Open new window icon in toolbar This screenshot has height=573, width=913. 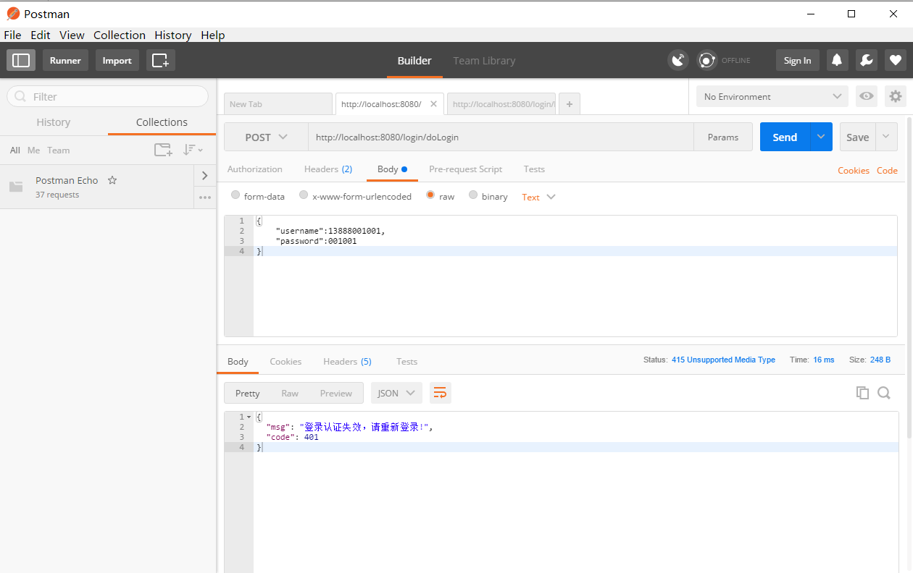pos(161,60)
